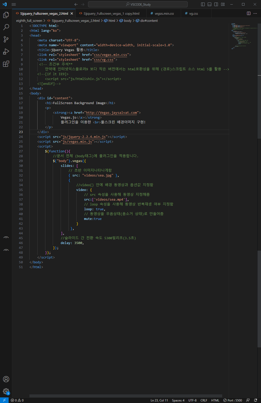This screenshot has width=261, height=403.
Task: Open the Extensions view
Action: [6, 64]
